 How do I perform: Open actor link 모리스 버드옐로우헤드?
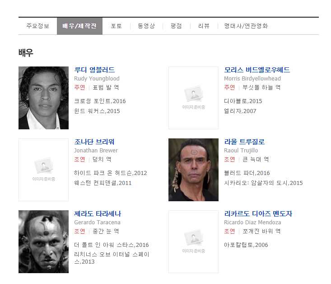[x=257, y=70]
